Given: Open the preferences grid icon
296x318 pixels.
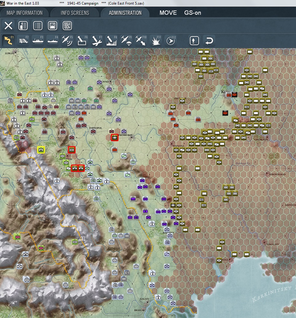Looking at the screenshot, I should point(67,26).
